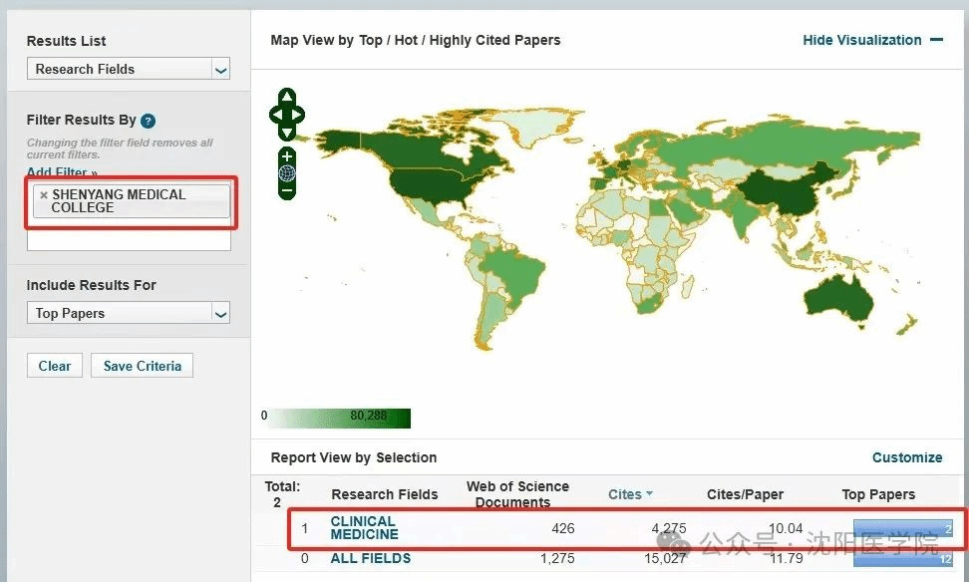Reset map to full world view
The width and height of the screenshot is (969, 582).
(x=287, y=172)
